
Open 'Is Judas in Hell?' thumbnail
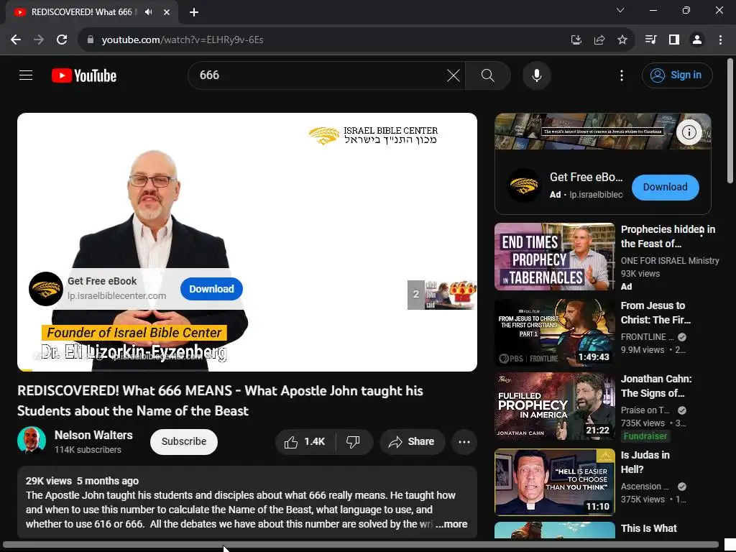(x=554, y=482)
